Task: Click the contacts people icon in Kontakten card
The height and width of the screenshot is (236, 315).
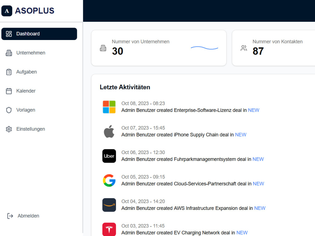Action: point(244,48)
